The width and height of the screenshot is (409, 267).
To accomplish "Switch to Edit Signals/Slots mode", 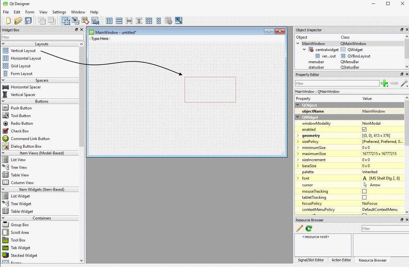I will (x=75, y=21).
